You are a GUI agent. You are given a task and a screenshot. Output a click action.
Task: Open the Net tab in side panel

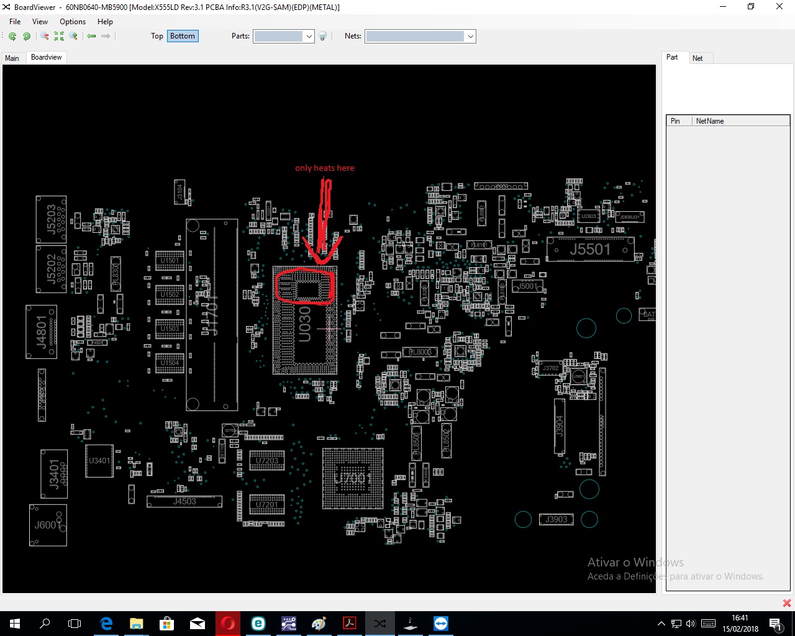tap(697, 58)
